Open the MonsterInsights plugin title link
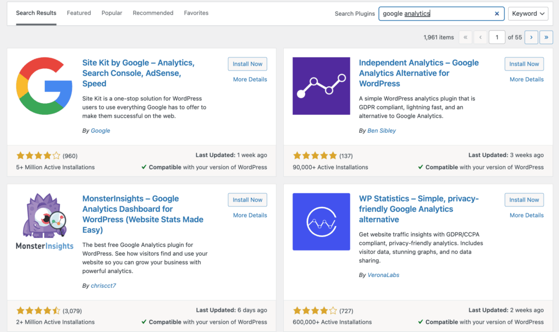 click(x=142, y=214)
